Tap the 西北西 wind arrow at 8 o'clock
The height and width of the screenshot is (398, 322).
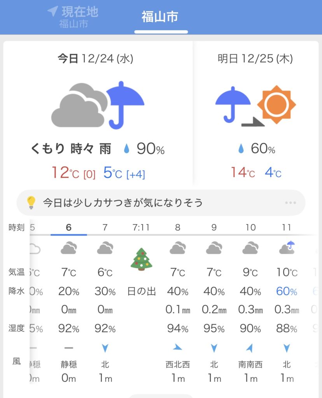(178, 347)
